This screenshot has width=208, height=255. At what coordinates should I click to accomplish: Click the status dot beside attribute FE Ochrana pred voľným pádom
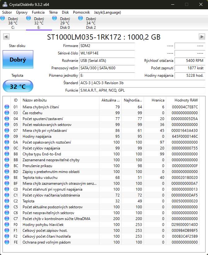7,242
